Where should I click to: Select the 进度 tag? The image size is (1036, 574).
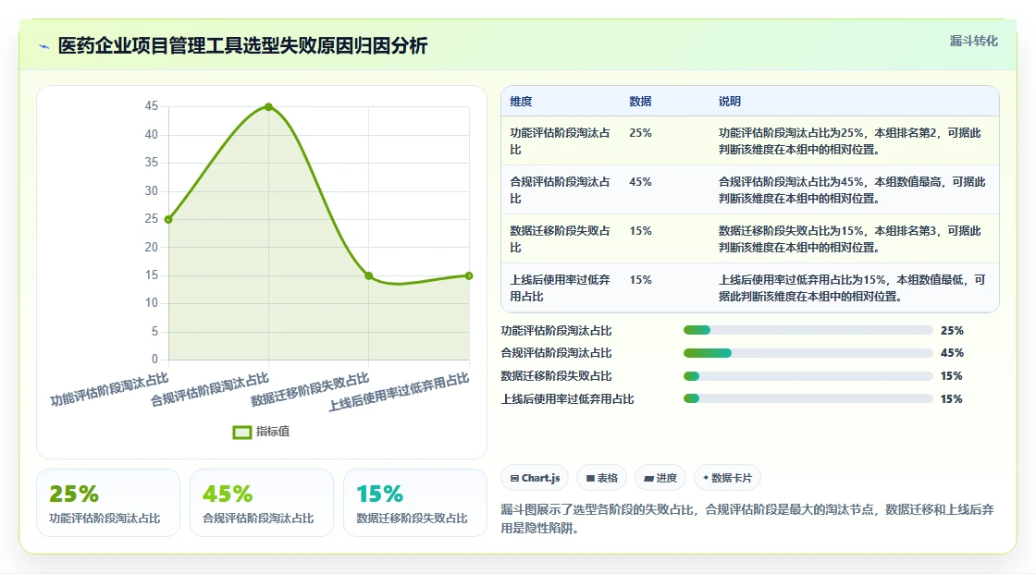pos(660,478)
